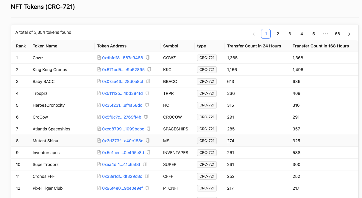362x198 pixels.
Task: Copy the Cowz token address
Action: point(148,58)
